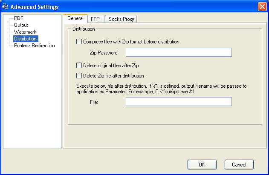Open the Watermark settings page

[x=25, y=32]
